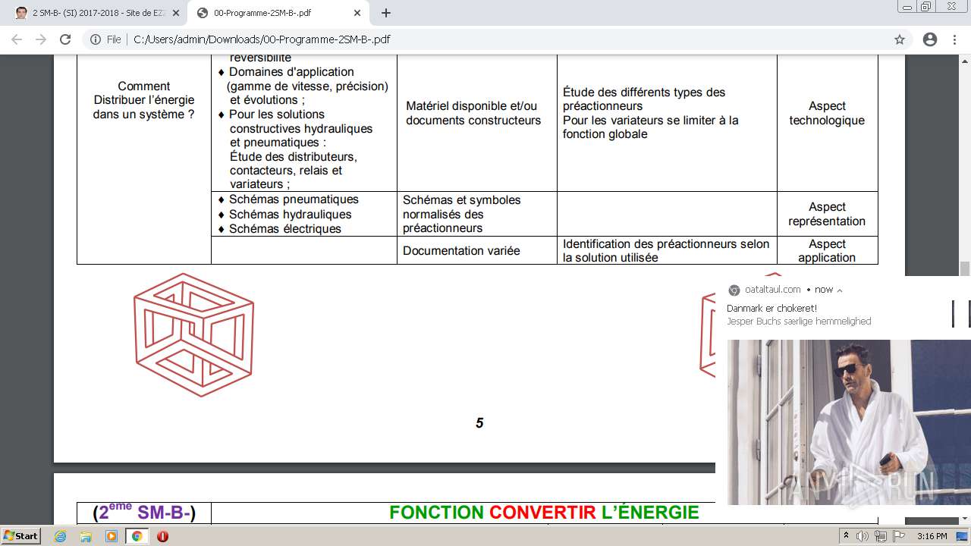Click Schémas et symboles normalisés des préactionneurs

(462, 214)
